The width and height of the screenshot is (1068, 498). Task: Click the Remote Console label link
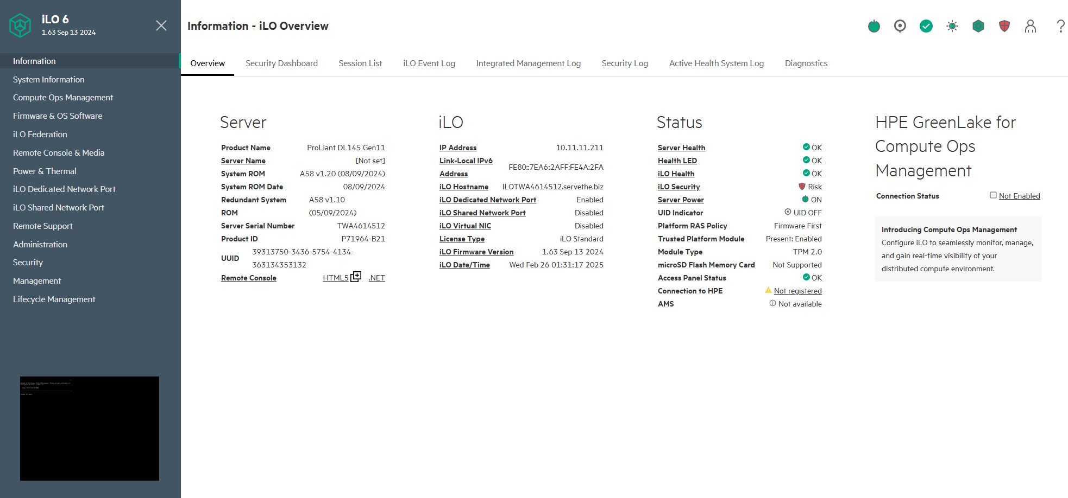[249, 278]
